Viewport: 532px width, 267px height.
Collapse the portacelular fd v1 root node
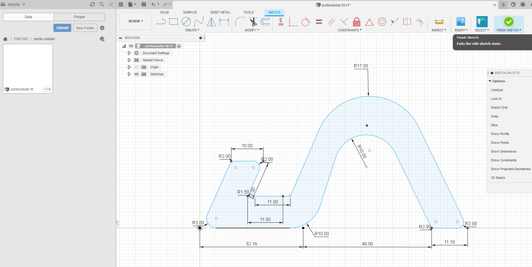[124, 46]
